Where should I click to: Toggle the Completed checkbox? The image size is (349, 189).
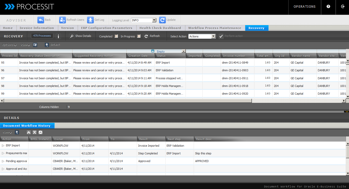116,36
